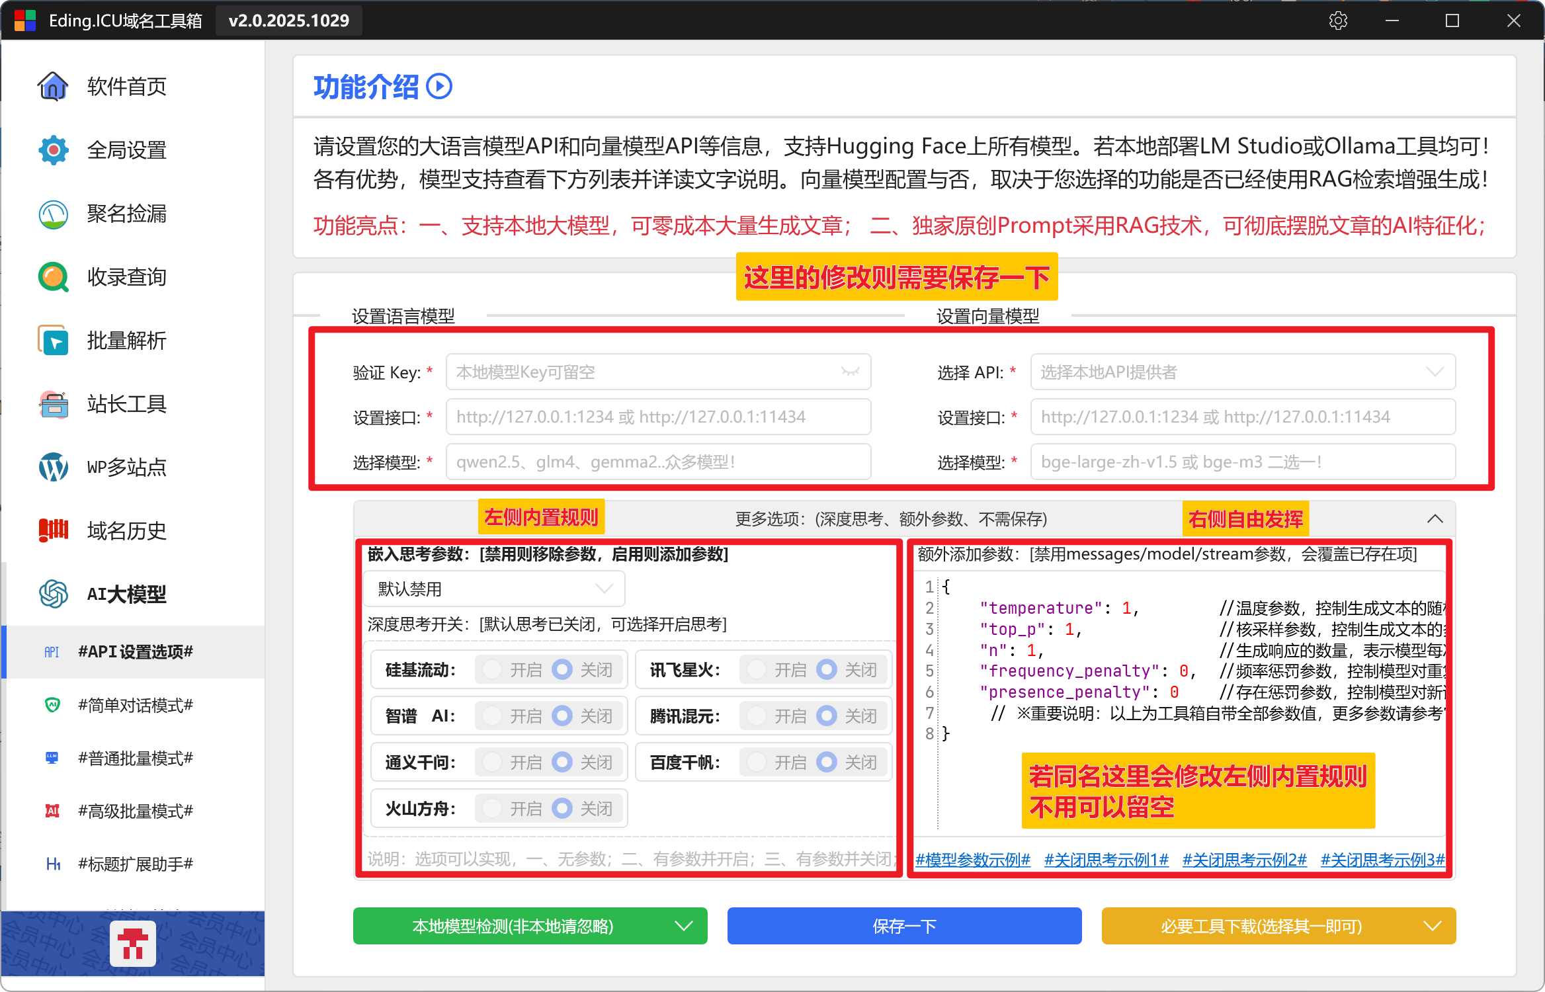The height and width of the screenshot is (992, 1545).
Task: Open the 默认禁用 dropdown
Action: pyautogui.click(x=493, y=589)
